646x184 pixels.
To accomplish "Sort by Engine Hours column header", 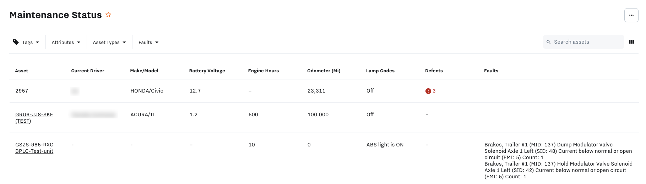I will pos(264,71).
